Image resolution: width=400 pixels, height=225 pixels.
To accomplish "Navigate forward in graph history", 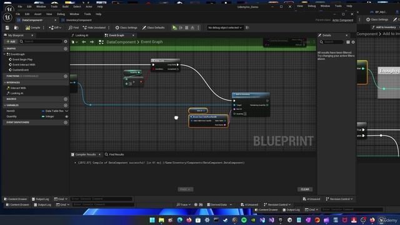I will pos(92,42).
